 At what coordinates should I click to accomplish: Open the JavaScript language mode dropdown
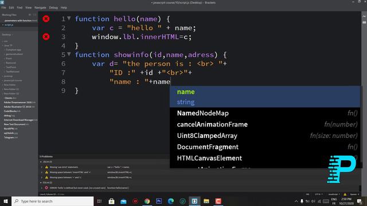click(334, 195)
